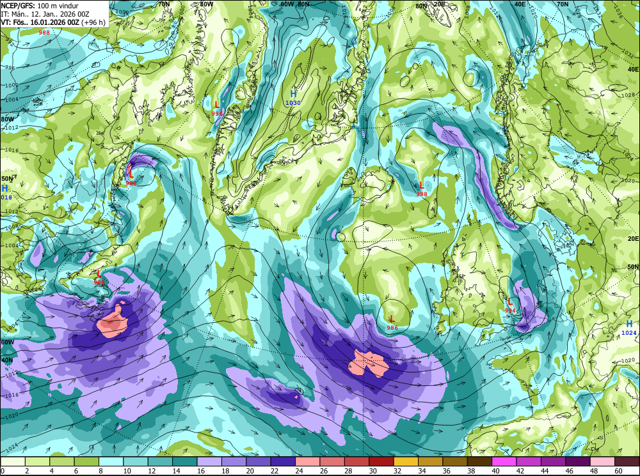Screen dimensions: 640x476
Task: Click the init time 'IT: Mán.. 12. Jan.. 2026 00Z'
Action: pyautogui.click(x=45, y=14)
